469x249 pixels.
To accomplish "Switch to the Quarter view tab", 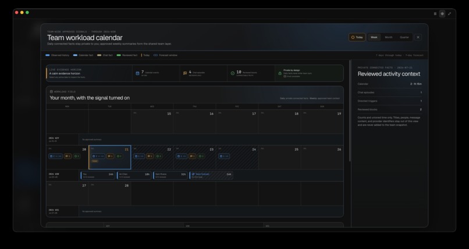I will [x=404, y=37].
